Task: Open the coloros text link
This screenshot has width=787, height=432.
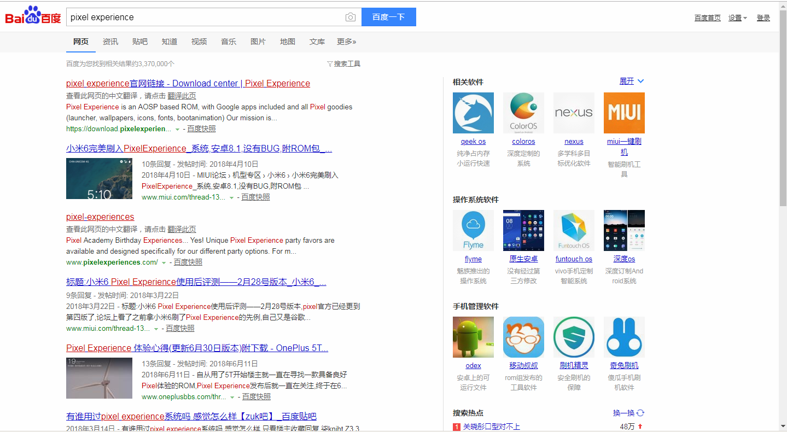Action: tap(523, 142)
